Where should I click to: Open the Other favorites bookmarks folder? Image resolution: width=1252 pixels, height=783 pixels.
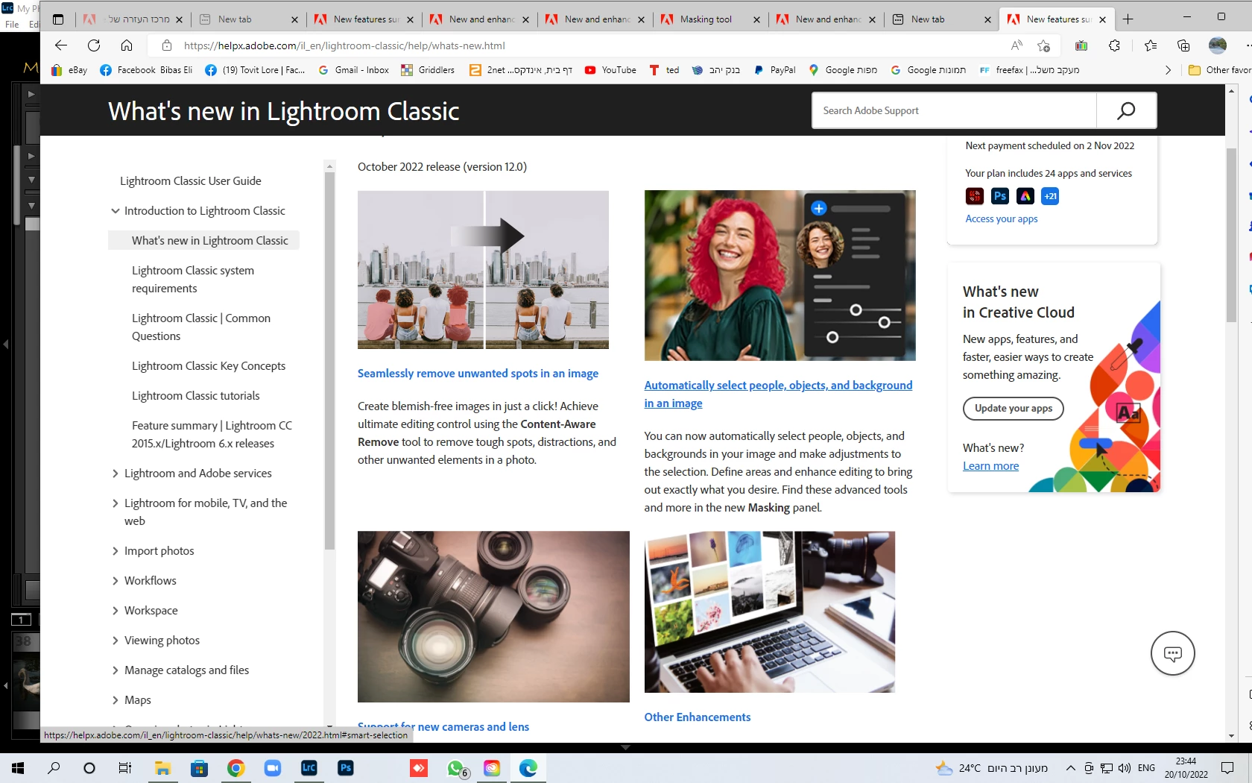click(x=1219, y=70)
